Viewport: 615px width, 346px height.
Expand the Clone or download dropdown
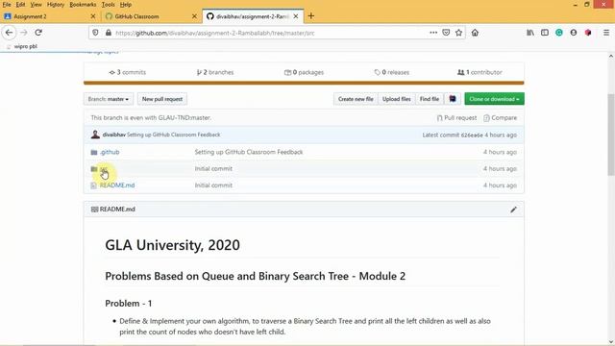click(494, 99)
